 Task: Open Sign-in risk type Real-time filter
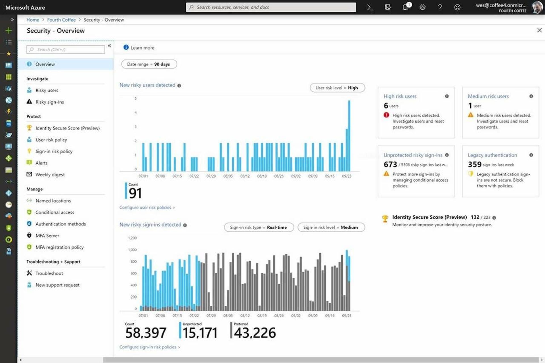click(259, 227)
